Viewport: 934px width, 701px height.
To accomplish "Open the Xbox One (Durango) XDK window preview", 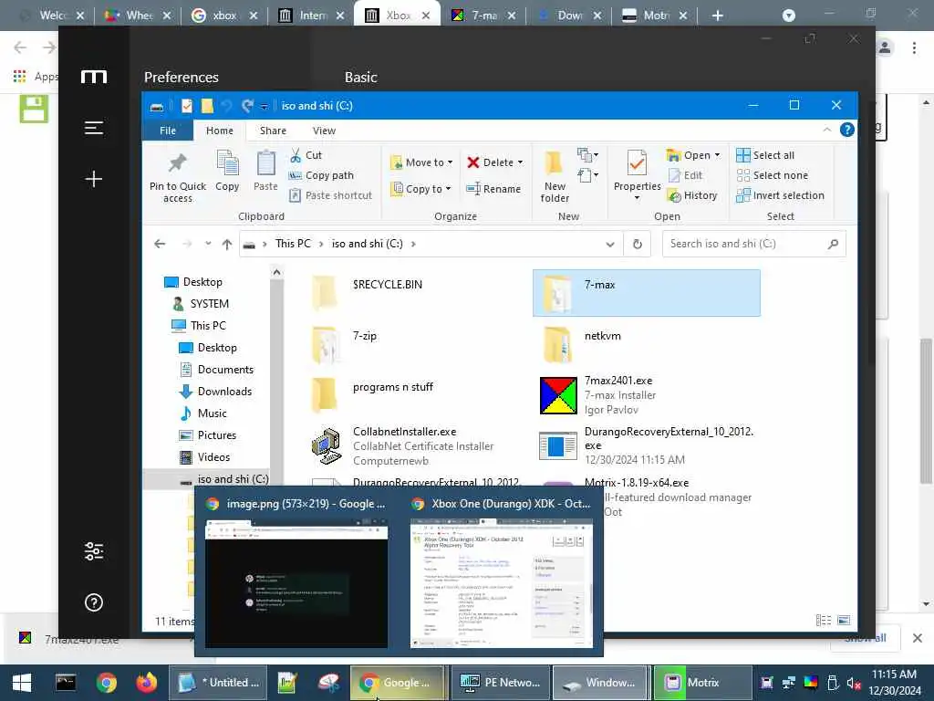I will (502, 573).
